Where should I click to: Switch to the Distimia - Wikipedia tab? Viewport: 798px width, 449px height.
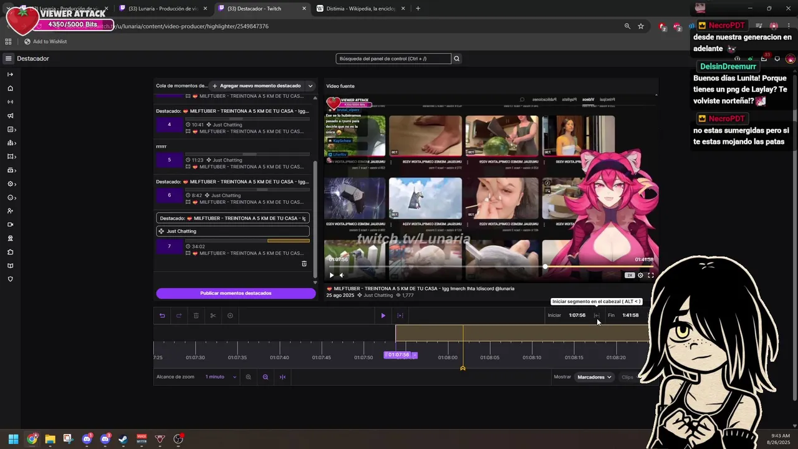(x=360, y=9)
